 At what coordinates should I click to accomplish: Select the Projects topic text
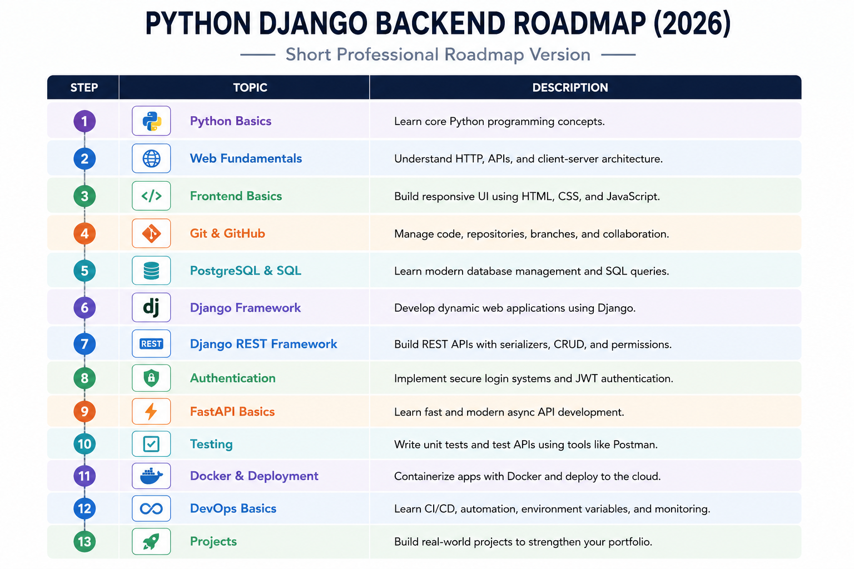[213, 542]
